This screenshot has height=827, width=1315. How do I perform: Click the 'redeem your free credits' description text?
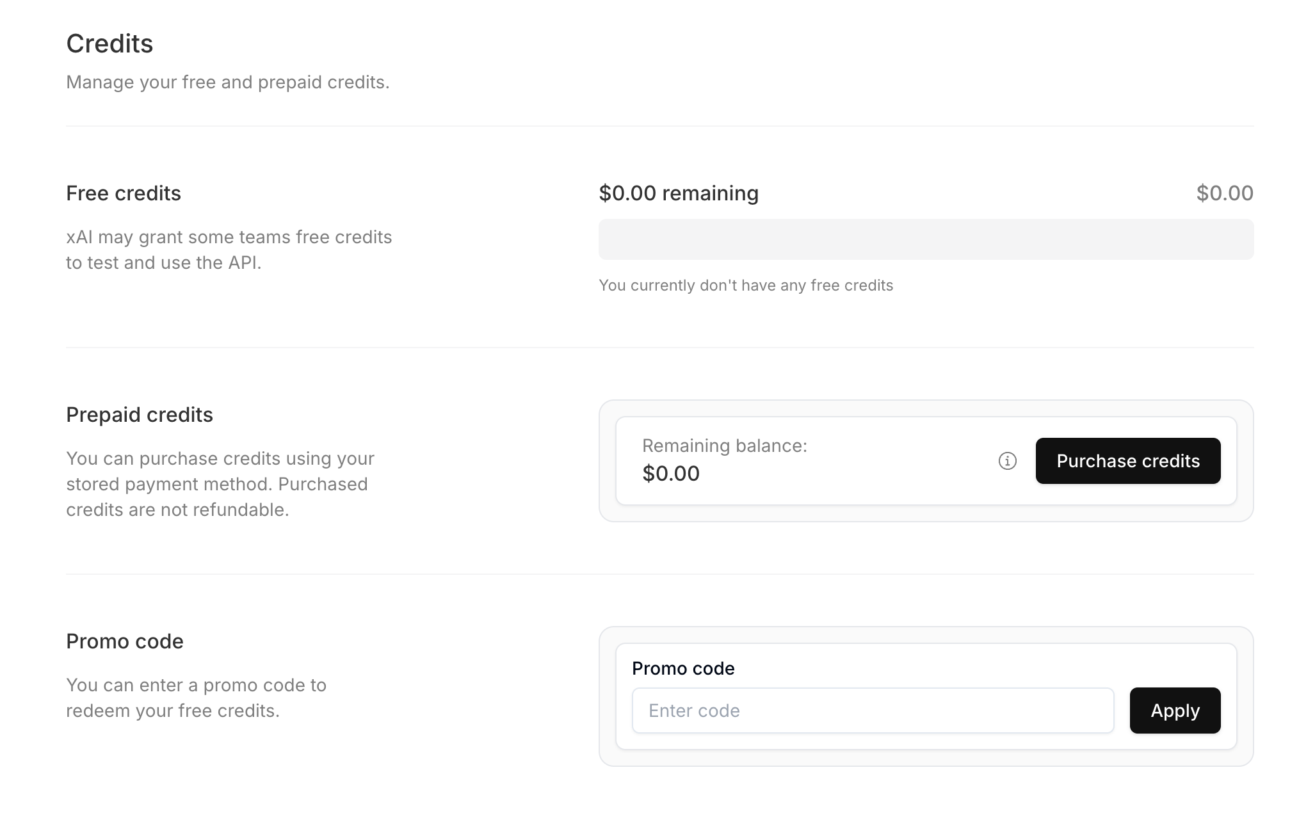(x=173, y=711)
